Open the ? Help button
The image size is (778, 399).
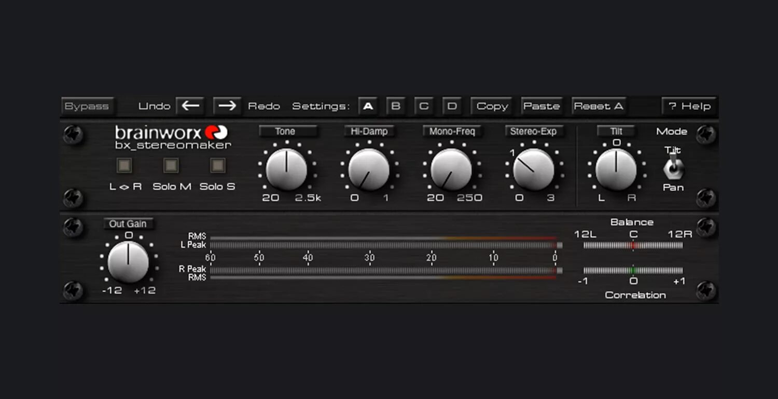tap(689, 106)
